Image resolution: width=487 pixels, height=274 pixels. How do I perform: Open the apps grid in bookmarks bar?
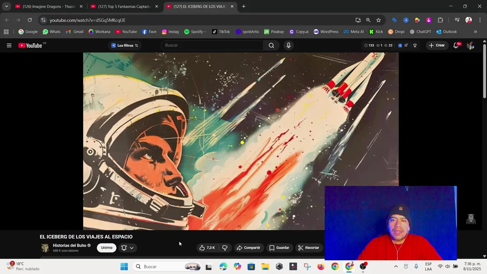click(x=6, y=32)
